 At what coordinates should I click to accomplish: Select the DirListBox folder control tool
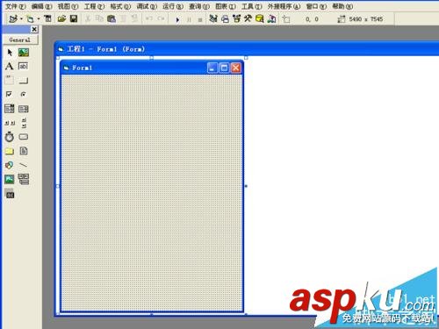10,151
